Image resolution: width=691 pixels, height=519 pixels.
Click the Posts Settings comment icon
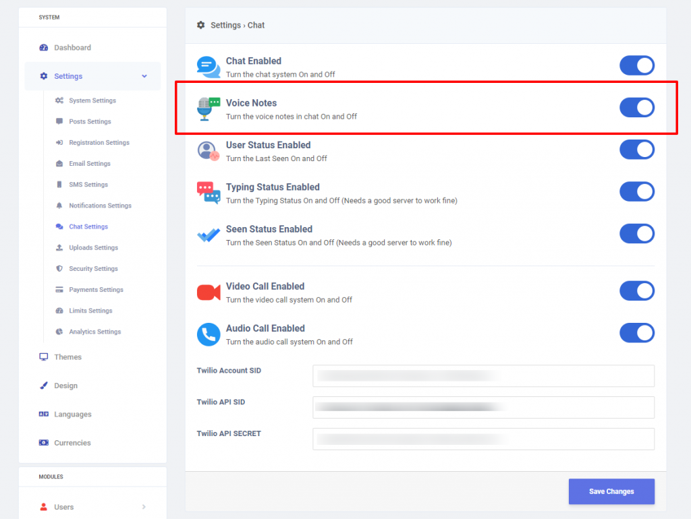[x=59, y=121]
